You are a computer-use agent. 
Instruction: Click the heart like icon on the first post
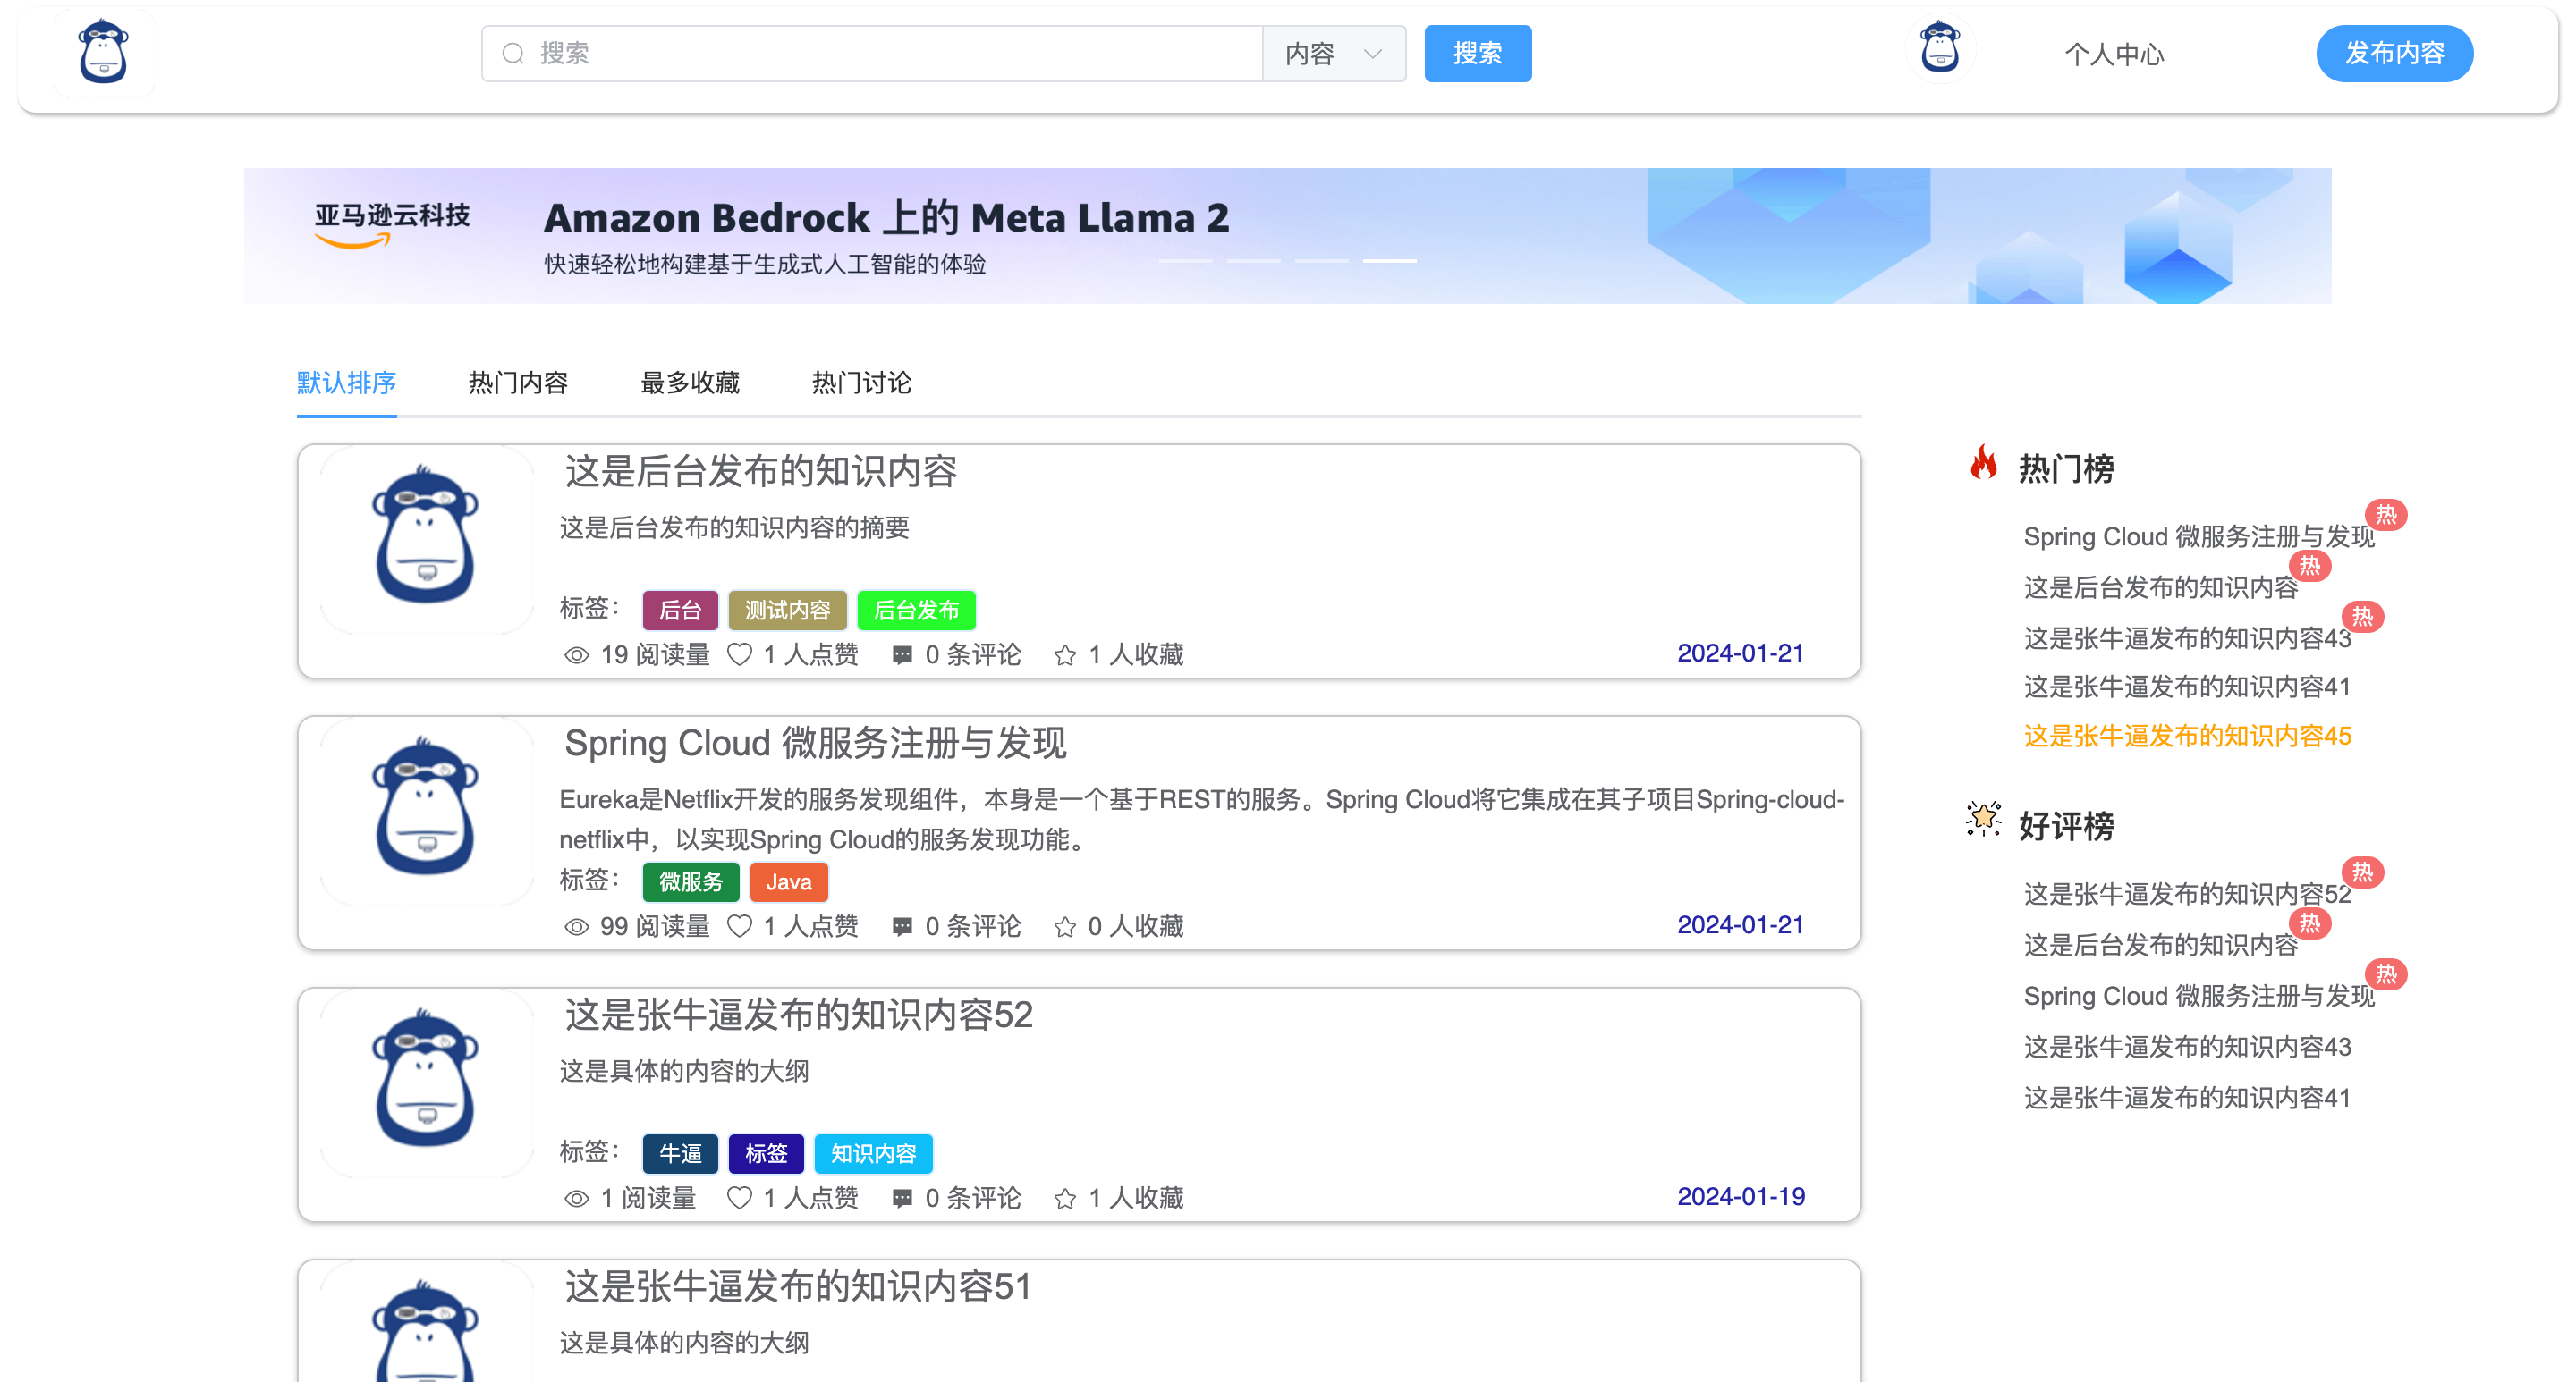(739, 654)
